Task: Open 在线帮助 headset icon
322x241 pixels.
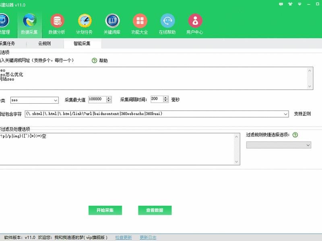Action: (167, 20)
